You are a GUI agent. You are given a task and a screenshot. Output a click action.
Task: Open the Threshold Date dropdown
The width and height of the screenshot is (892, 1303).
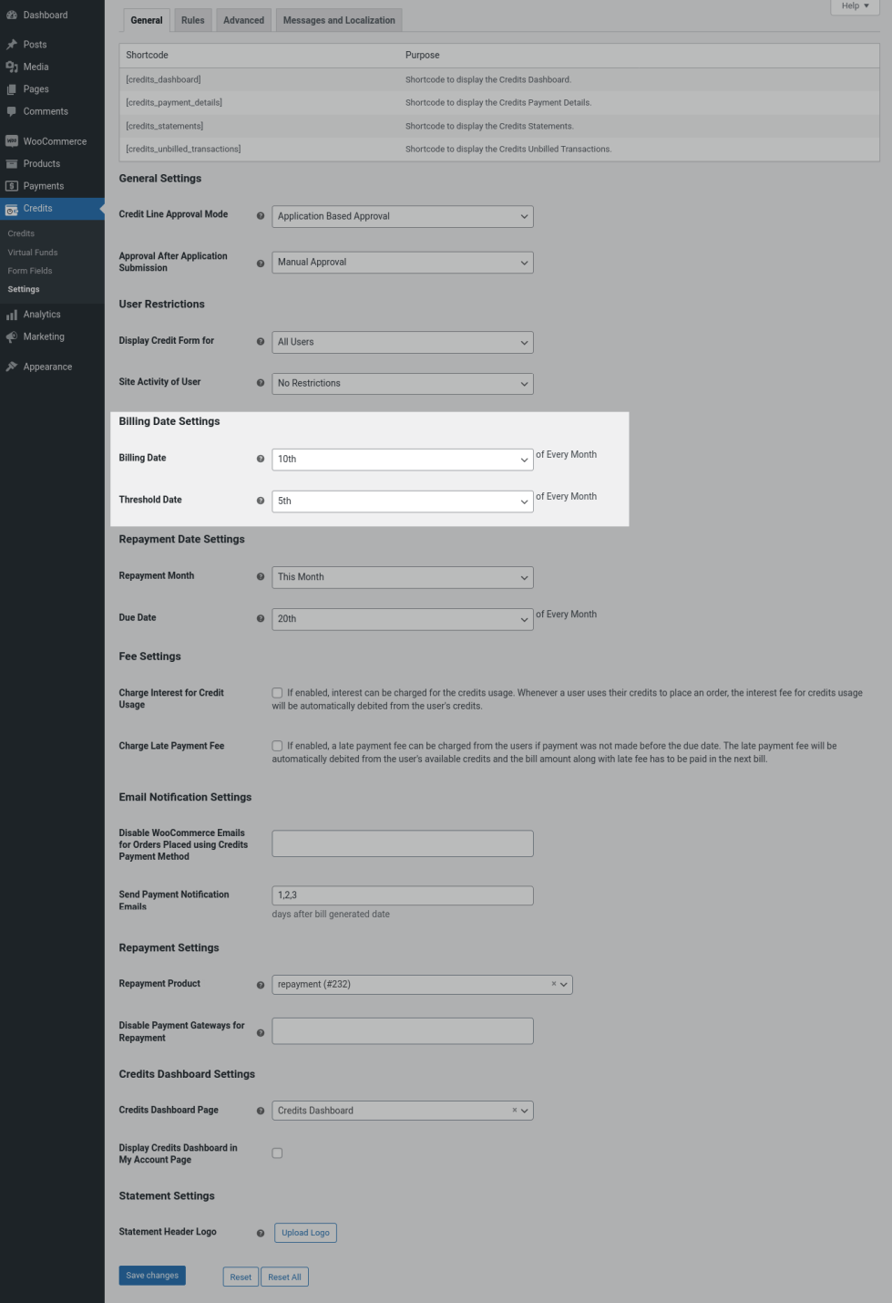point(402,502)
